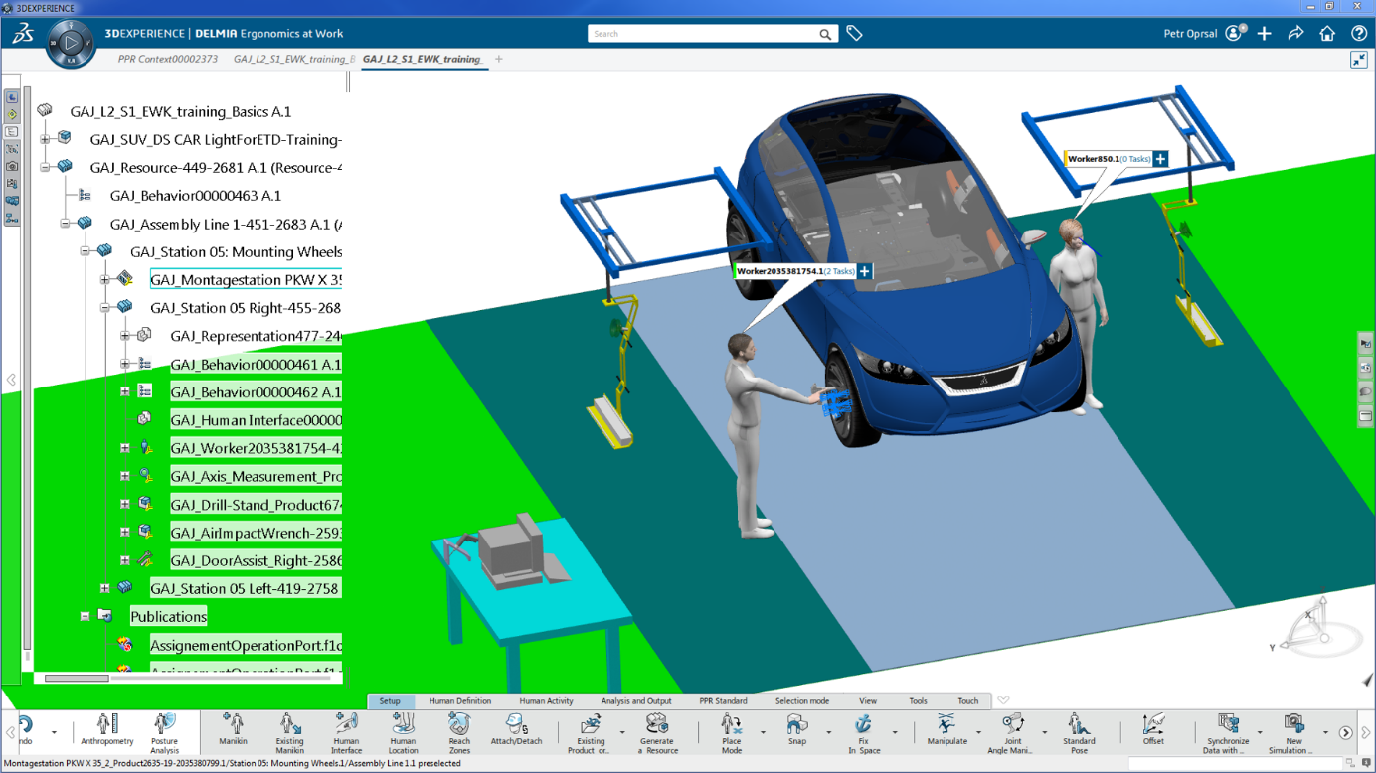This screenshot has height=773, width=1376.
Task: Open the Touch tab
Action: [967, 701]
